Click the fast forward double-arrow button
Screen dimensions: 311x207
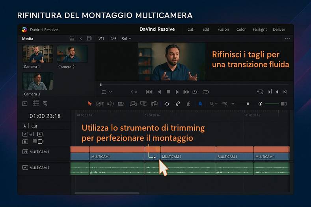(186, 92)
